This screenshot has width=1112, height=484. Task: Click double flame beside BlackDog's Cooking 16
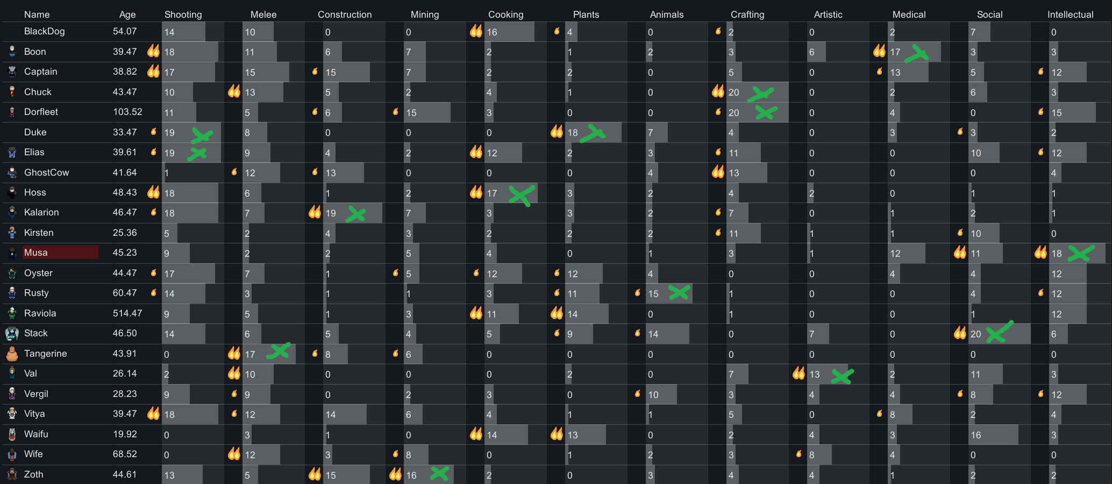pyautogui.click(x=476, y=31)
